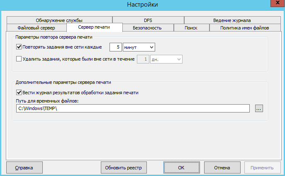This screenshot has height=176, width=285.
Task: Click the 'Отмена' cancel button
Action: pos(222,168)
